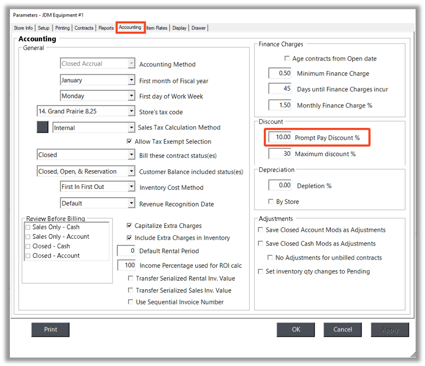
Task: Switch to the Store Info tab
Action: click(23, 28)
